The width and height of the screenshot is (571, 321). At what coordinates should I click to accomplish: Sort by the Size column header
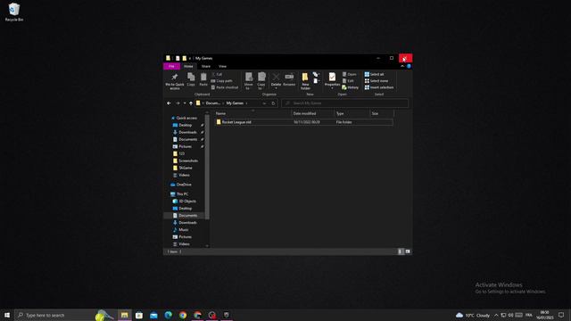381,113
